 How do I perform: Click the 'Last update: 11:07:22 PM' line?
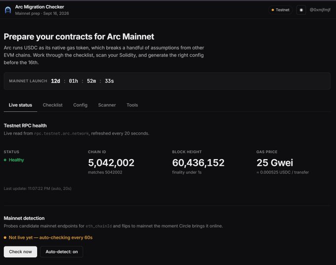38,188
